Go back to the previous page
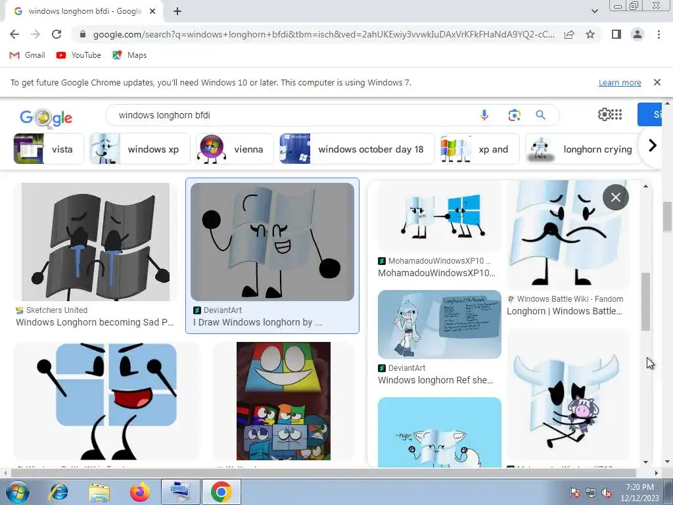The width and height of the screenshot is (673, 505). pos(14,34)
